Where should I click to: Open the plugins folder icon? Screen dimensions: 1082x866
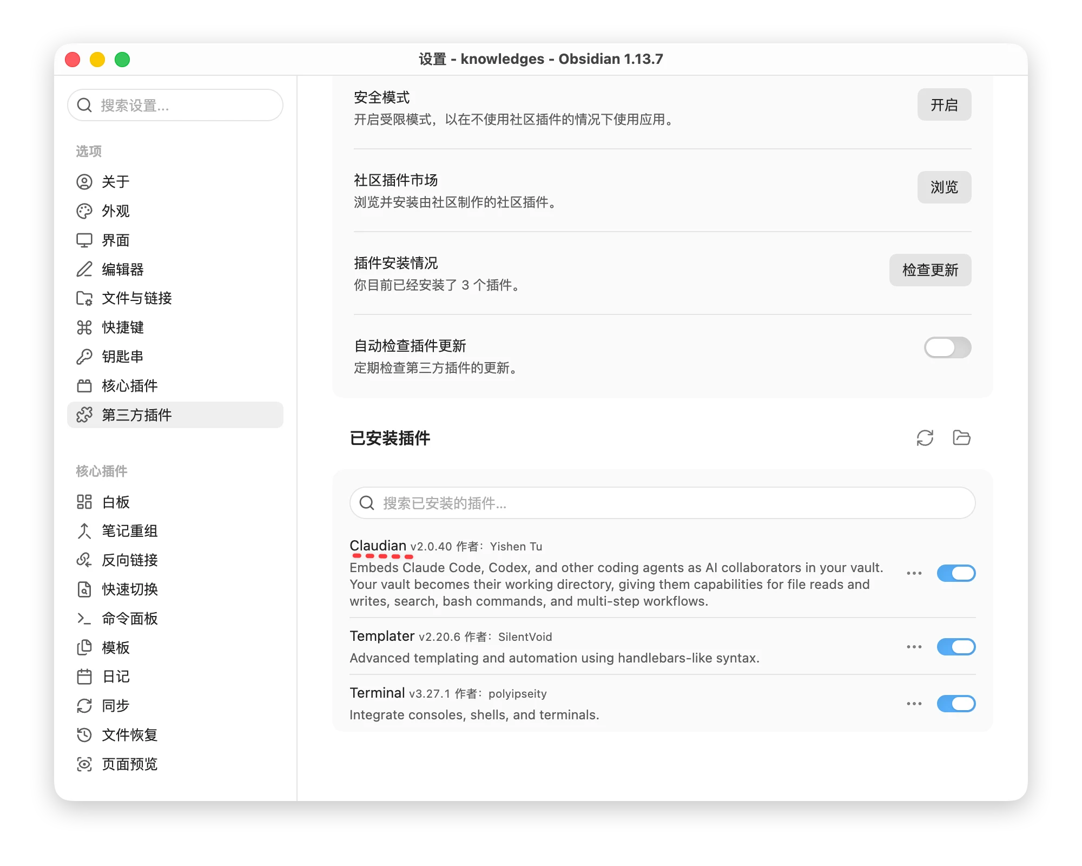point(961,438)
